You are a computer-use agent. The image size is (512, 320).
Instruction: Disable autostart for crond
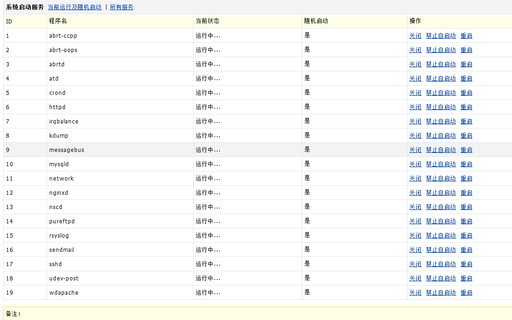(441, 93)
